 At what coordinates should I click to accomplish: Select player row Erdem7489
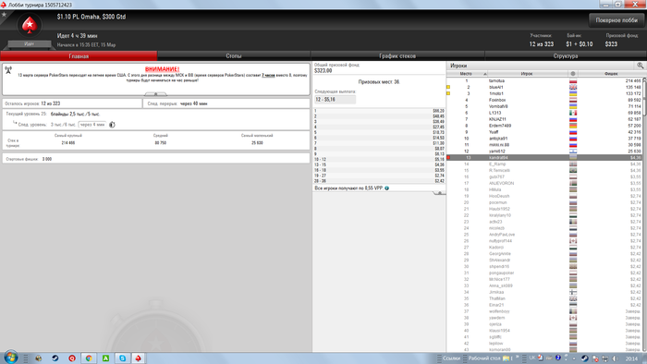(543, 126)
